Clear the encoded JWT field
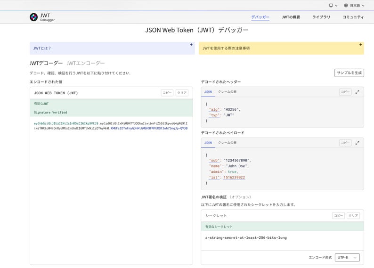This screenshot has height=268, width=374. click(182, 93)
